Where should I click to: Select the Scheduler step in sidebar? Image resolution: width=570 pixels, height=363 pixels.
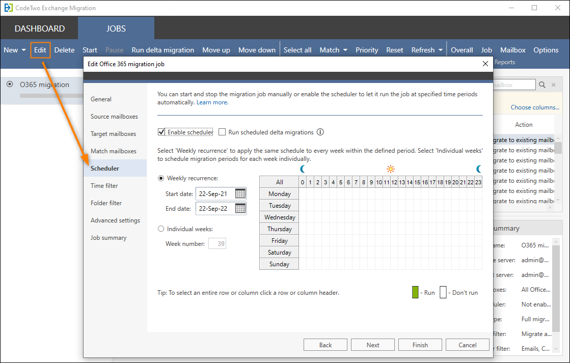coord(115,168)
